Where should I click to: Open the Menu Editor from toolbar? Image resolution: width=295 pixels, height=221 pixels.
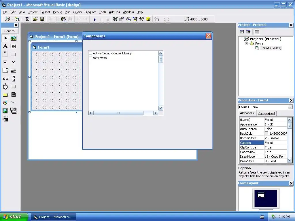click(x=27, y=19)
